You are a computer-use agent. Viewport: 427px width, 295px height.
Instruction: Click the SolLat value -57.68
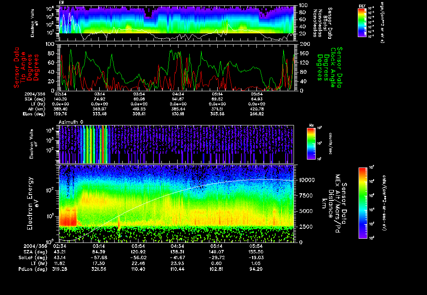(x=99, y=257)
